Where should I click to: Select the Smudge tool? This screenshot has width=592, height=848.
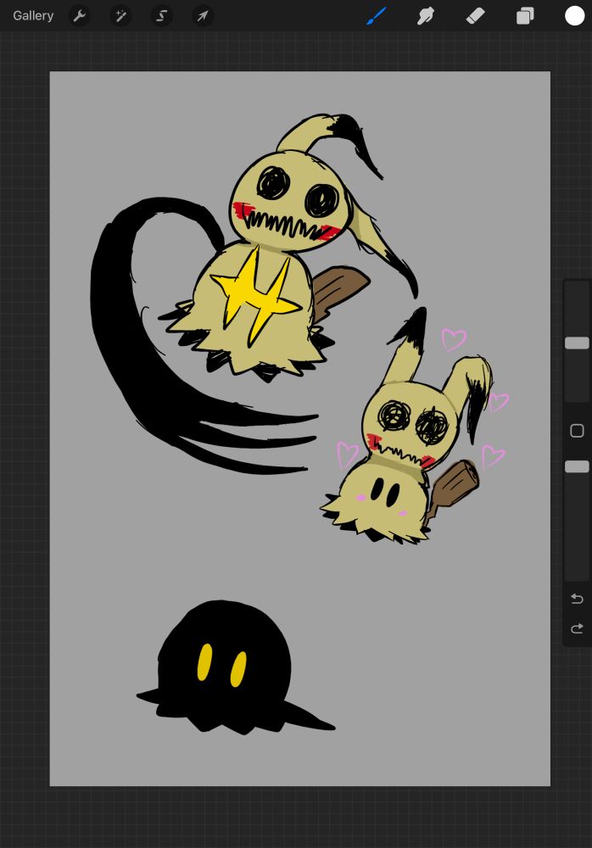(x=426, y=15)
